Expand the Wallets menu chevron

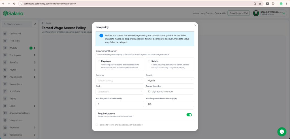[35, 48]
